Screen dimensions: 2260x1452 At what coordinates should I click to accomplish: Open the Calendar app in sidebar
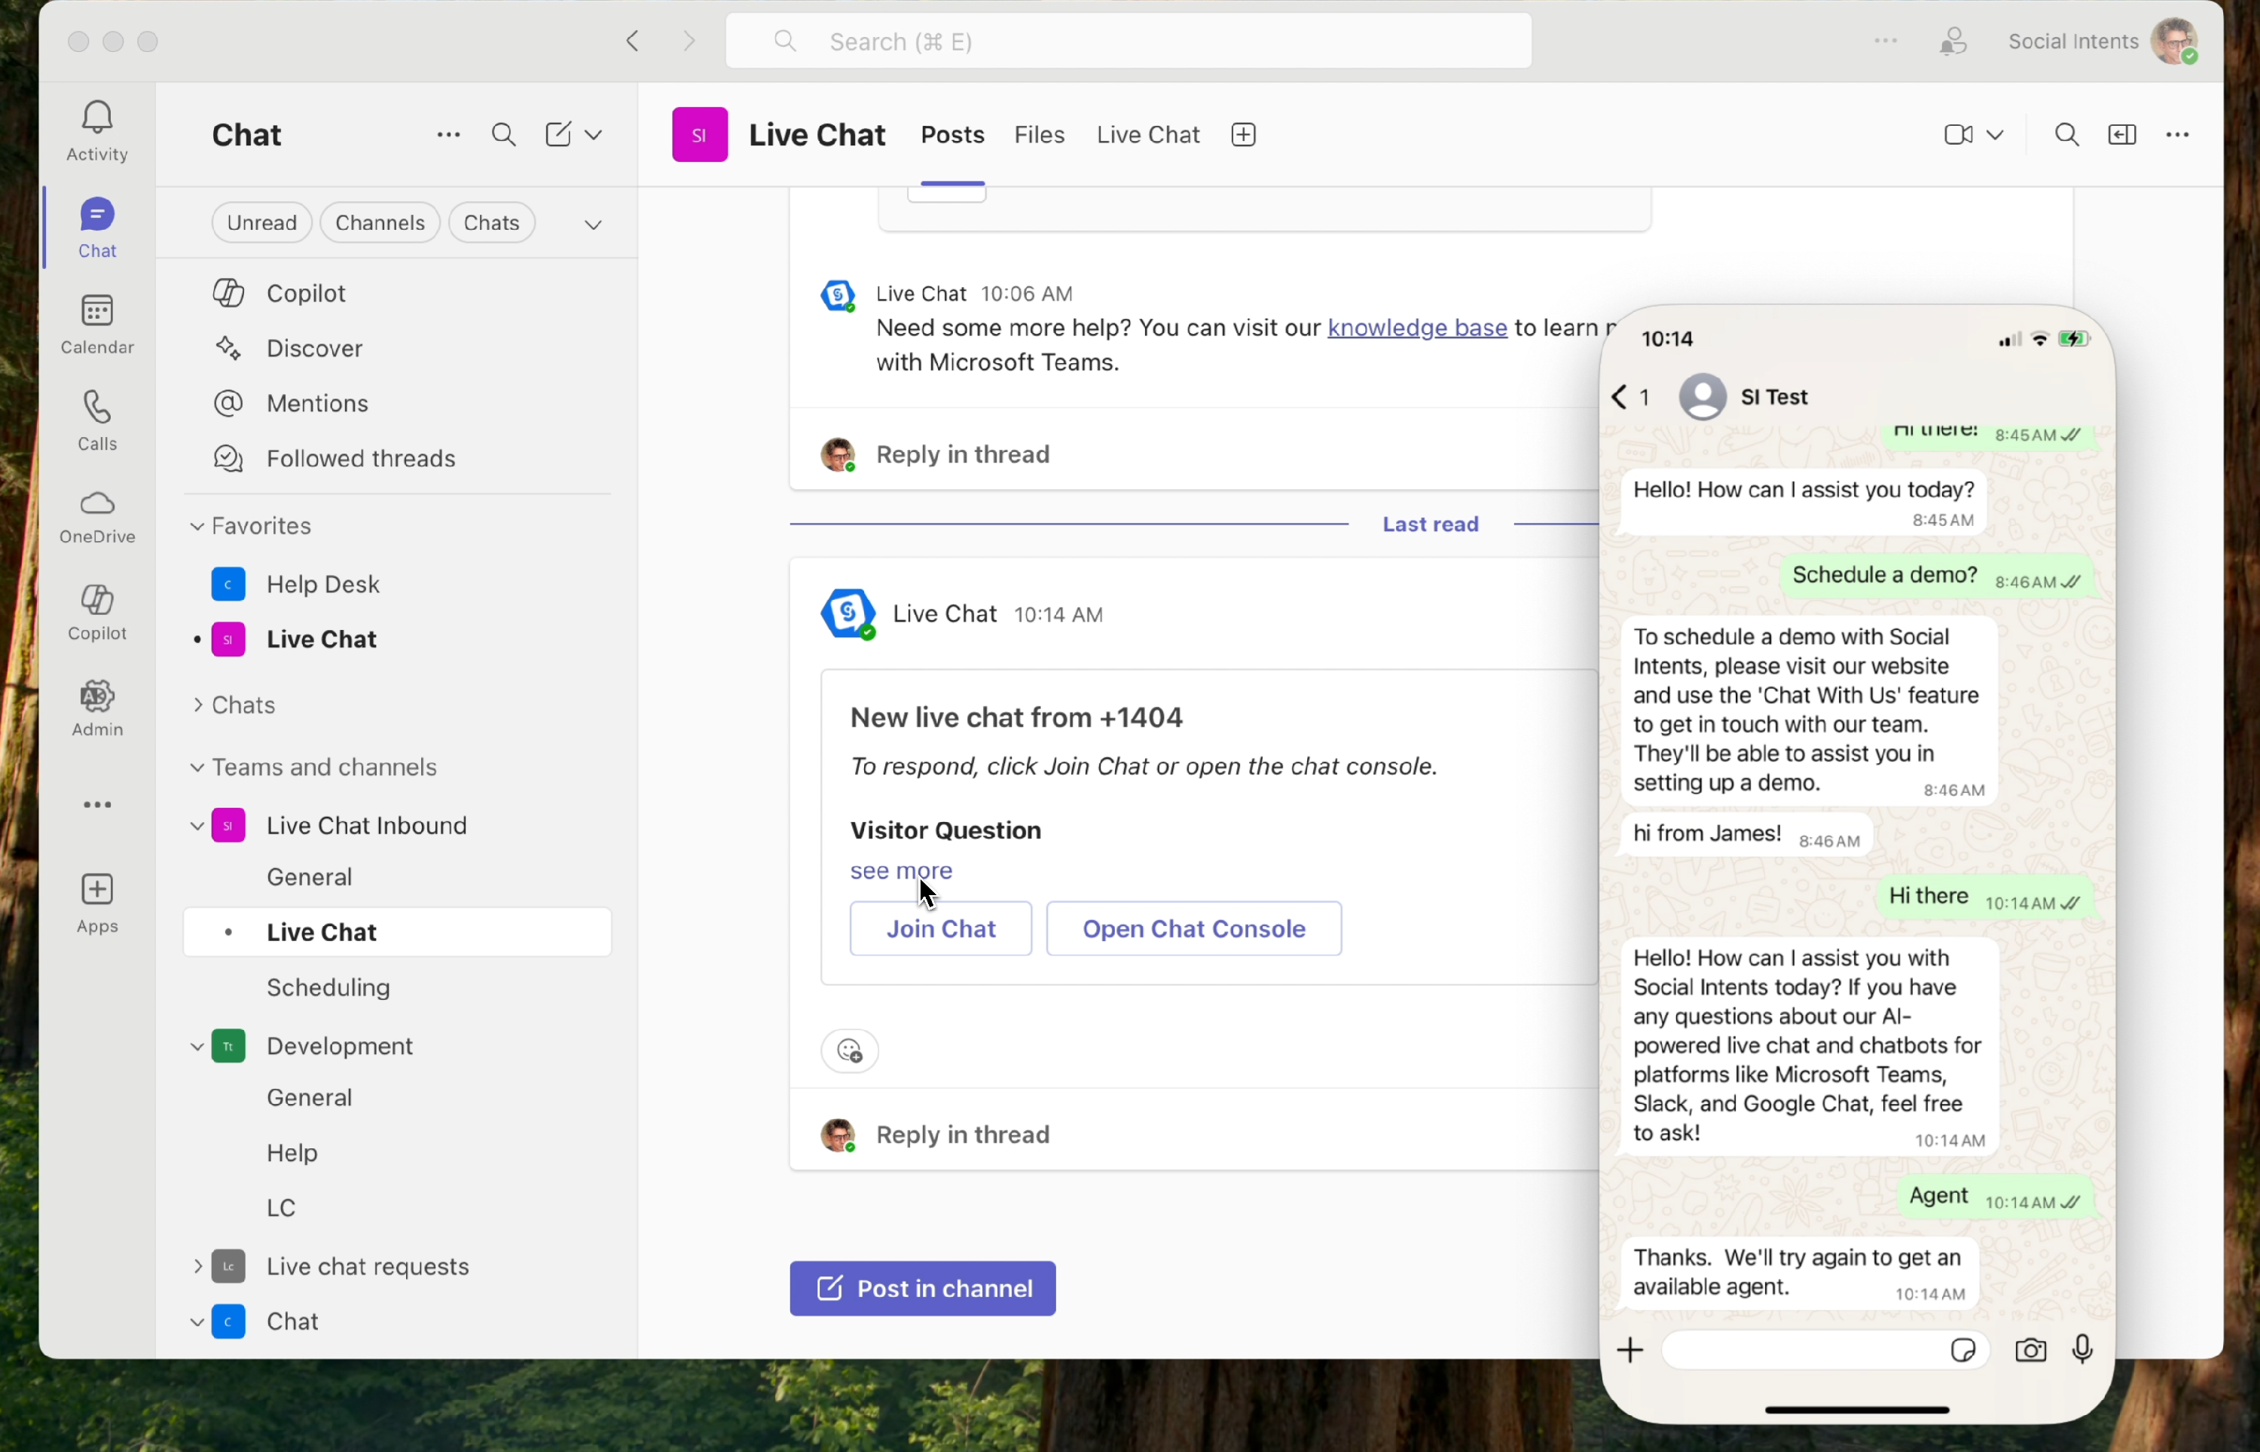pos(97,311)
